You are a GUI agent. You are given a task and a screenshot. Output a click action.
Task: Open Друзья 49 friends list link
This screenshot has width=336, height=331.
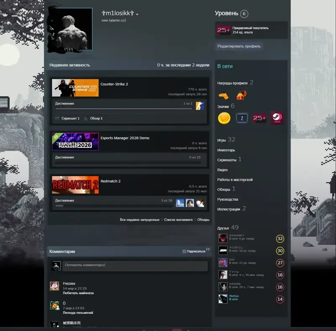pos(228,228)
